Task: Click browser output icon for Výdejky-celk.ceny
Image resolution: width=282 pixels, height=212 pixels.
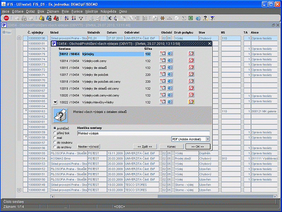Action: tap(169, 60)
